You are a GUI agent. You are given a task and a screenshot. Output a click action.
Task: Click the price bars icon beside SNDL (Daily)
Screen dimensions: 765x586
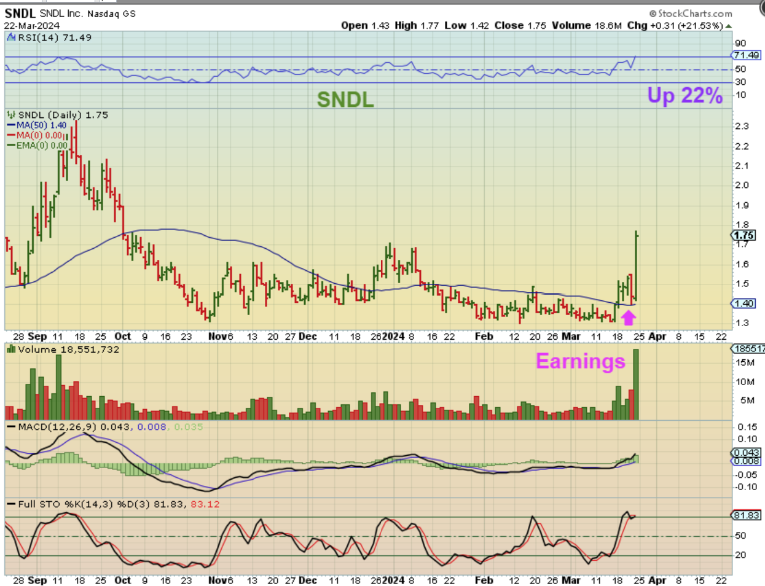point(11,115)
